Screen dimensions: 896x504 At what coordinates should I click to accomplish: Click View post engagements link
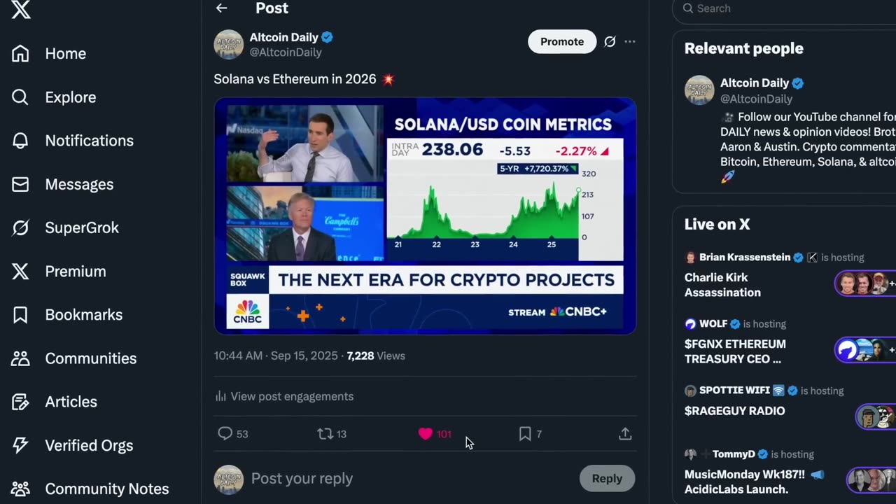coord(292,396)
